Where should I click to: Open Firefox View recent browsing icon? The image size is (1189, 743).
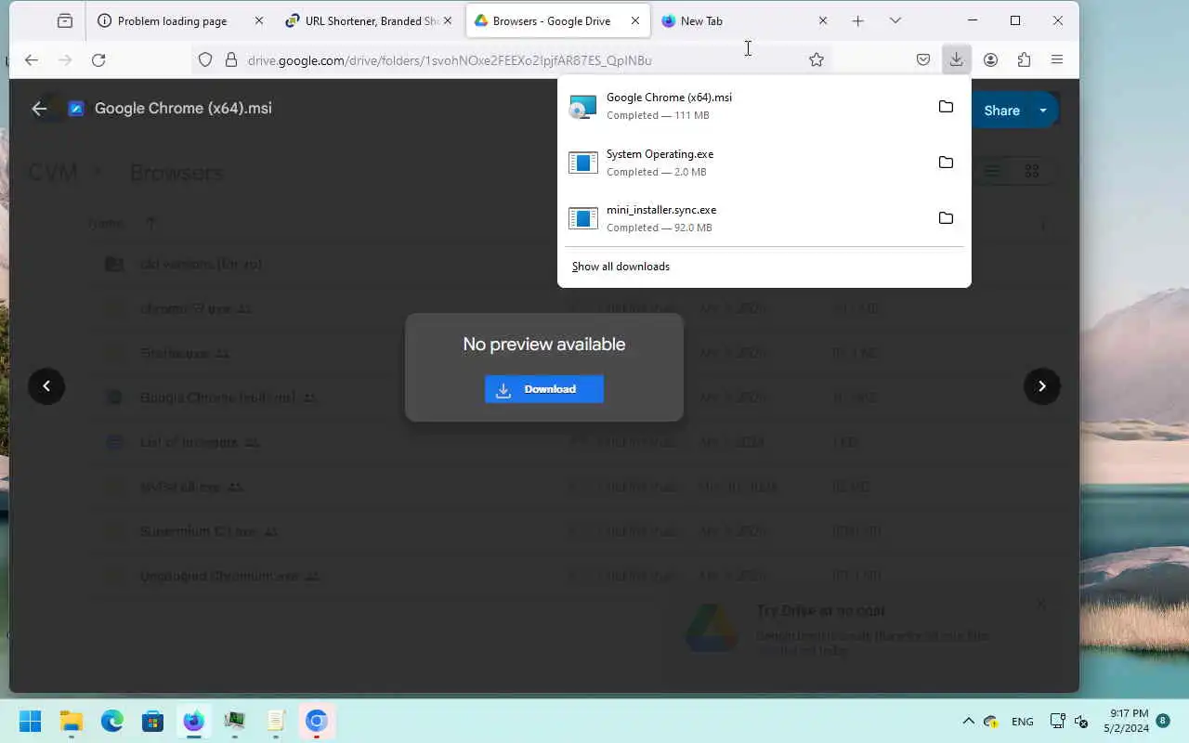click(x=64, y=20)
